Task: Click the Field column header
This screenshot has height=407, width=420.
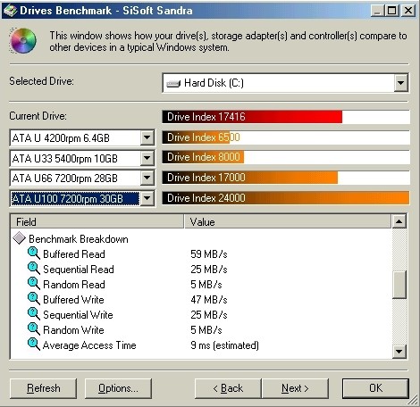Action: click(97, 222)
